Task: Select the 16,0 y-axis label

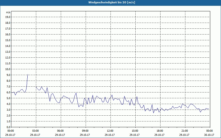Action: coord(8,34)
